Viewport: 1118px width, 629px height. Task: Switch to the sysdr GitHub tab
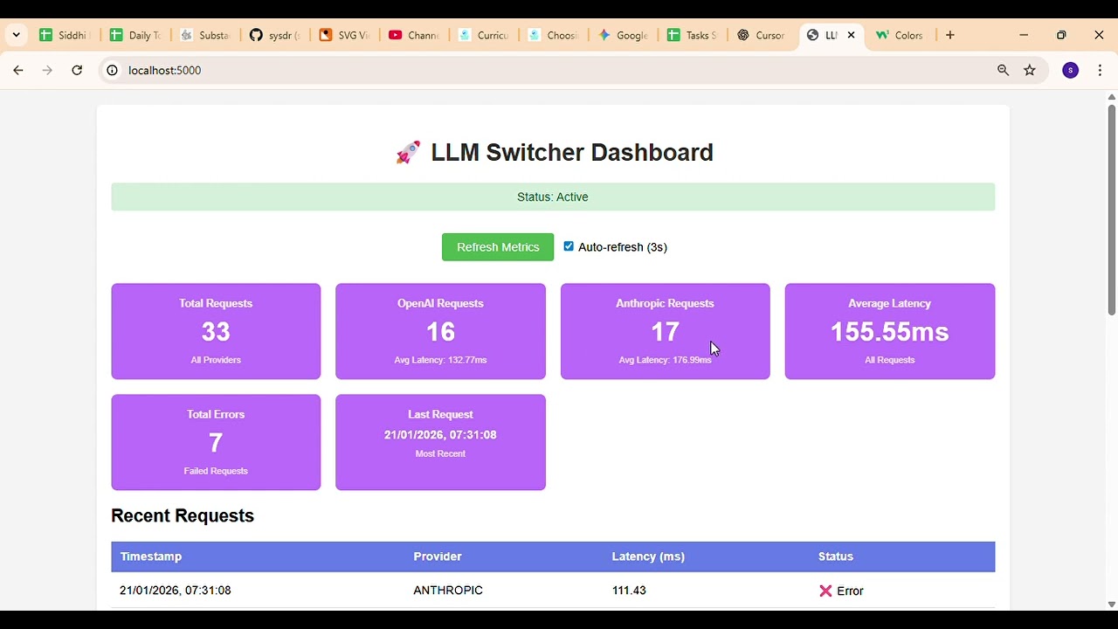click(275, 35)
